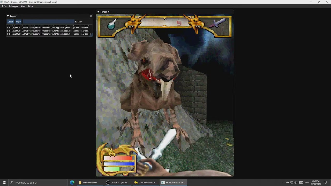Click the green stamina bar
This screenshot has height=186, width=331.
pos(112,169)
